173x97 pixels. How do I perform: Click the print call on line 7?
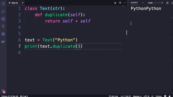pyautogui.click(x=31, y=46)
